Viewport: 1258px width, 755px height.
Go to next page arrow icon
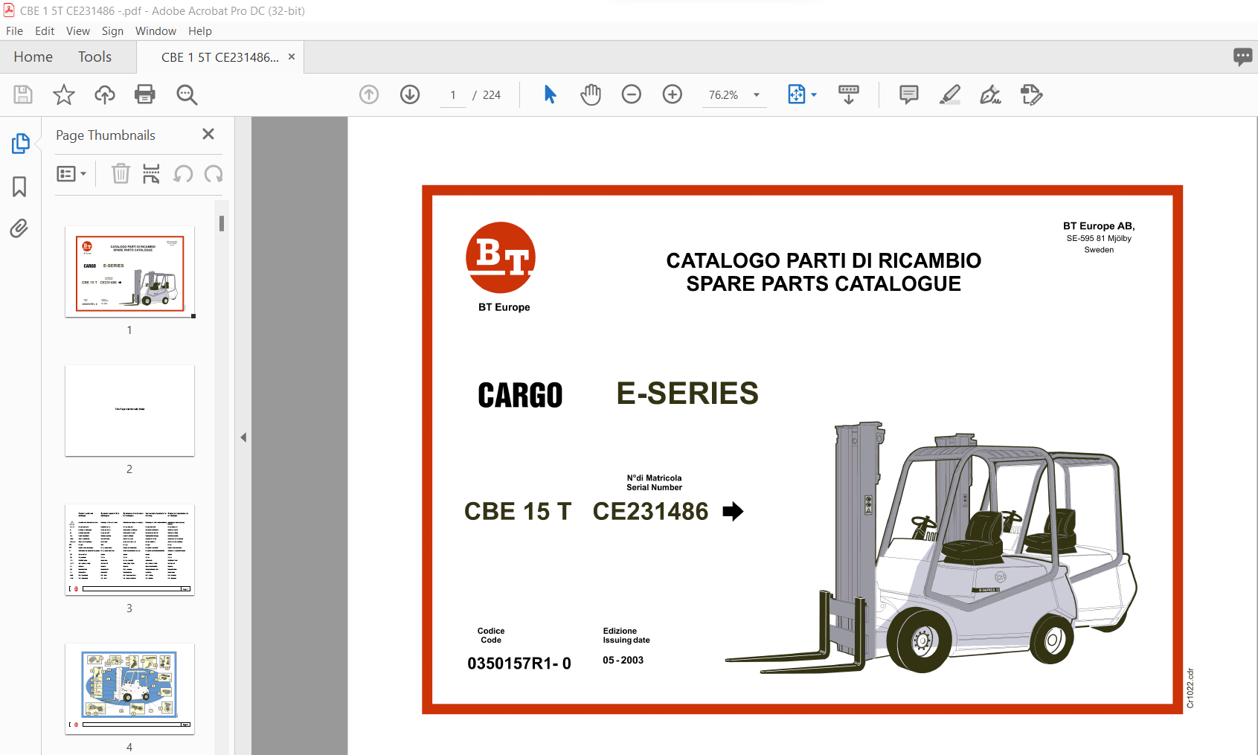(x=410, y=94)
